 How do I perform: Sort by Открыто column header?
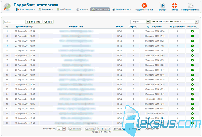[x=133, y=26]
